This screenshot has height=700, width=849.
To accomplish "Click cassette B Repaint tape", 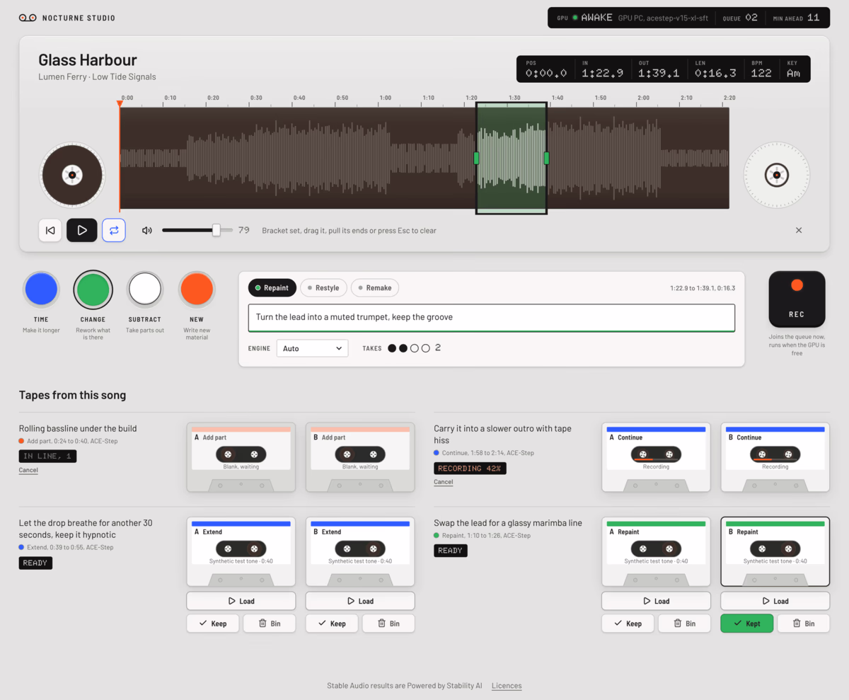I will [x=775, y=551].
